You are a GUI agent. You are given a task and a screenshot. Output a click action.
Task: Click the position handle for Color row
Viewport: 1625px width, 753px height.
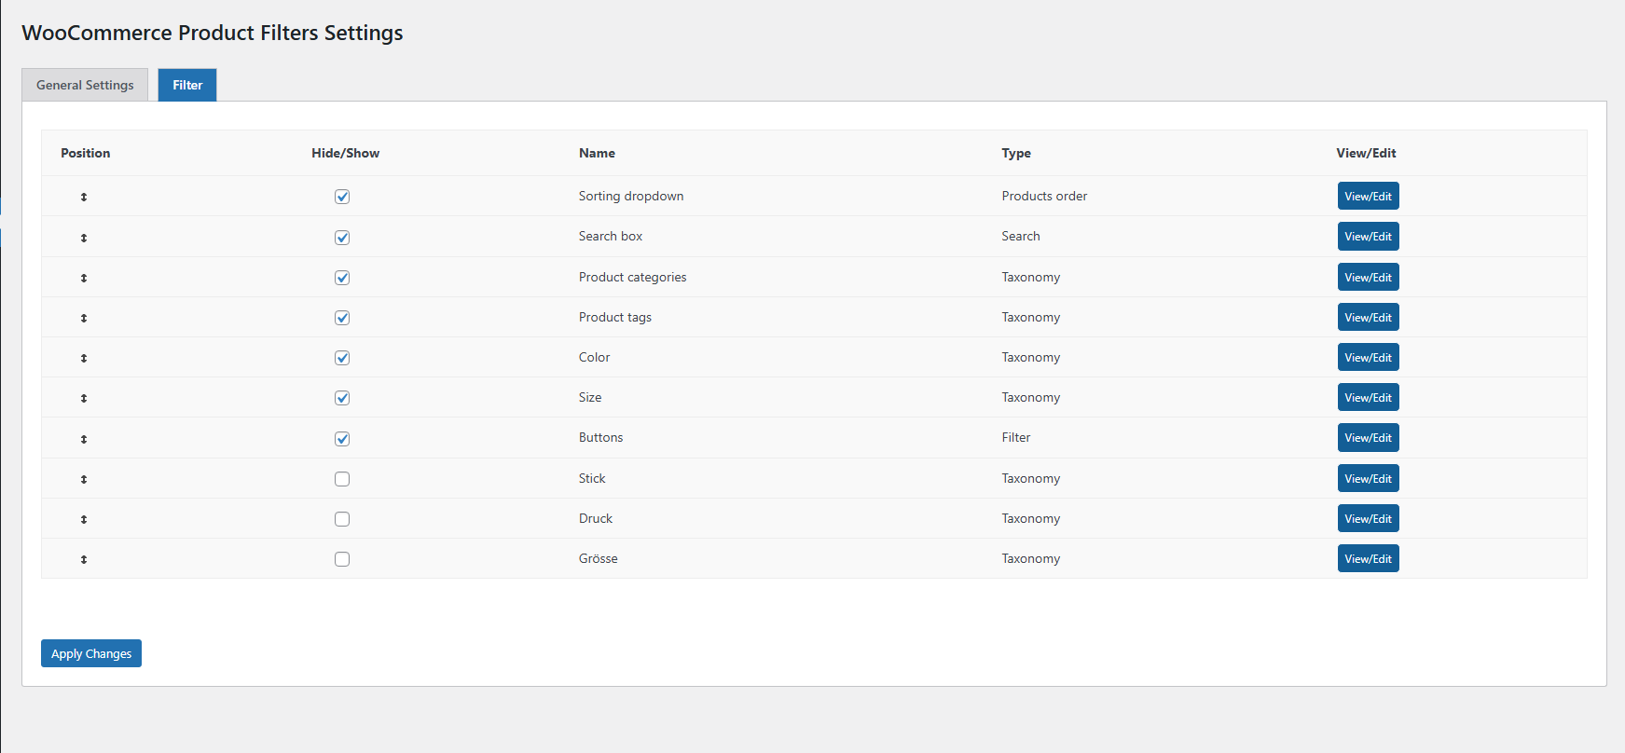pyautogui.click(x=84, y=358)
